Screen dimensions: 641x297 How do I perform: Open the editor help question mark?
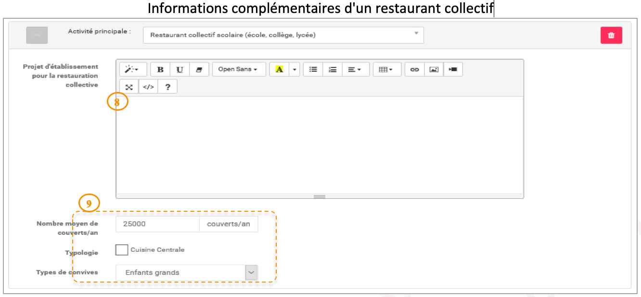(x=167, y=87)
